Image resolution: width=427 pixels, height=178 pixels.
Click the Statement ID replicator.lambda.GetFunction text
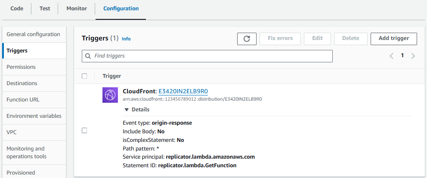coord(197,166)
